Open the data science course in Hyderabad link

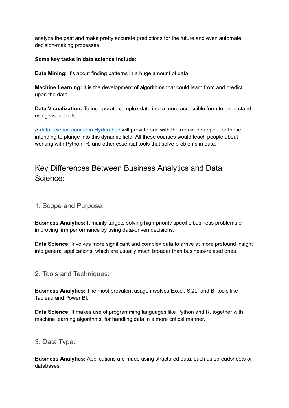click(80, 130)
